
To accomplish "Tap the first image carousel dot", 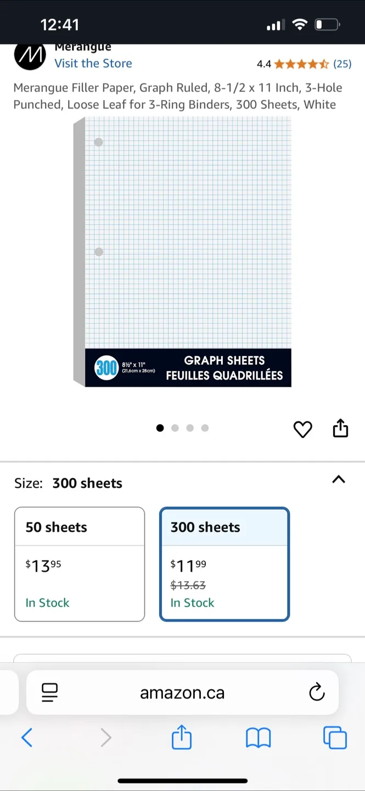I will tap(160, 428).
